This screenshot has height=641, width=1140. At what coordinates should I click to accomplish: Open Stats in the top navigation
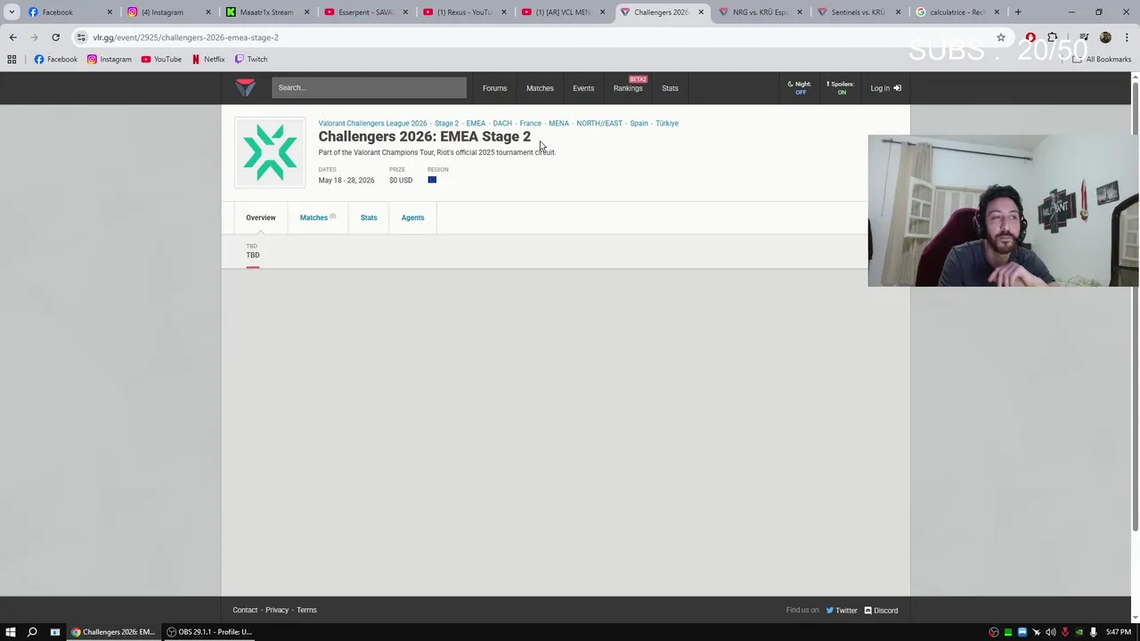(670, 88)
